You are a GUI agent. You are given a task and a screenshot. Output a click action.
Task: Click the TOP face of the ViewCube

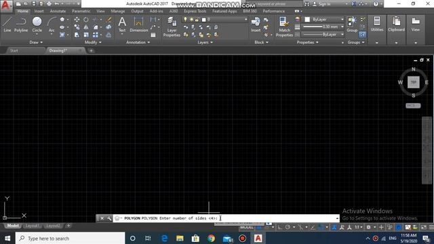coord(414,82)
